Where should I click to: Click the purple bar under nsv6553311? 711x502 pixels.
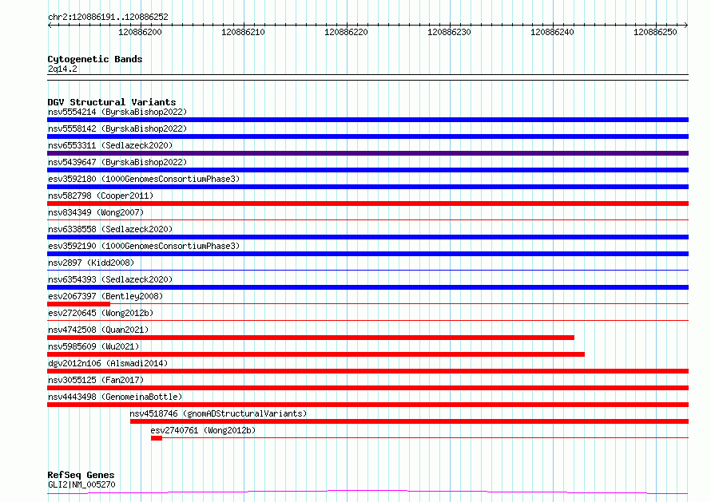pos(367,153)
